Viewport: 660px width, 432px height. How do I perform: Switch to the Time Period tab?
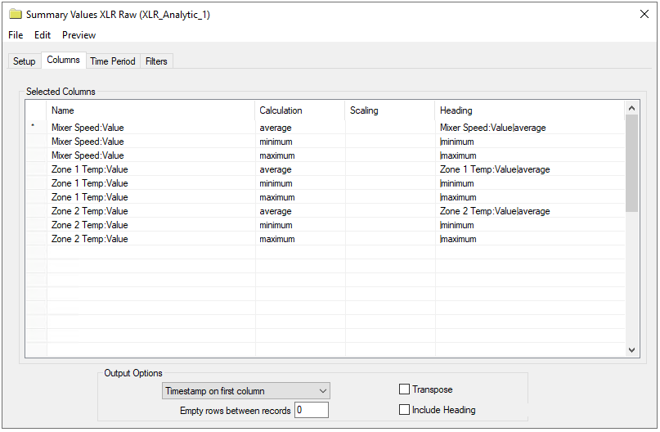click(x=113, y=61)
